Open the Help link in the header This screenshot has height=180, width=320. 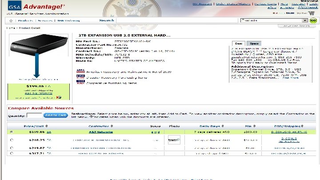284,4
